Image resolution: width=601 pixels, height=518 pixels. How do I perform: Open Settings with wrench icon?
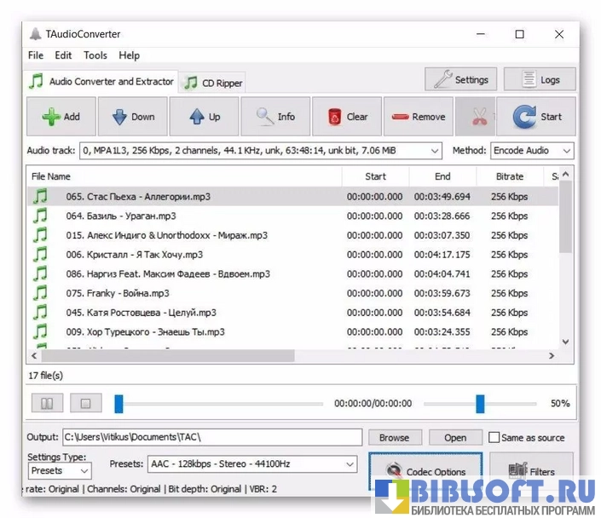pyautogui.click(x=460, y=79)
